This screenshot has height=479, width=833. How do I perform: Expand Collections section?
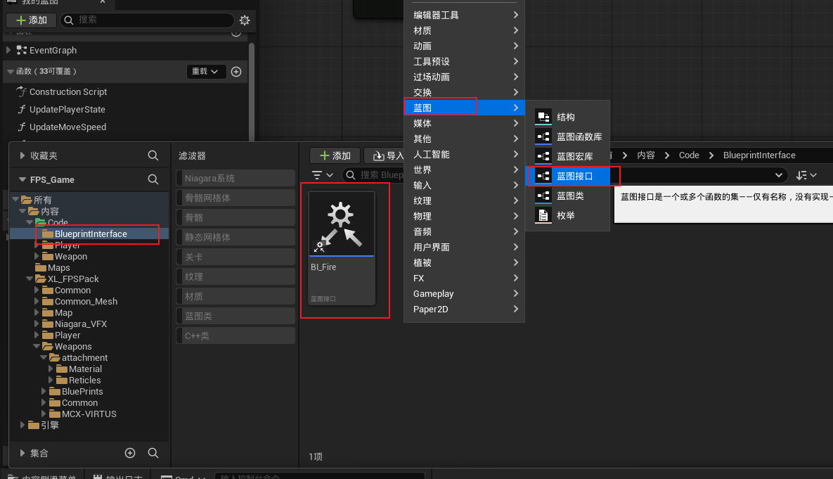(22, 453)
